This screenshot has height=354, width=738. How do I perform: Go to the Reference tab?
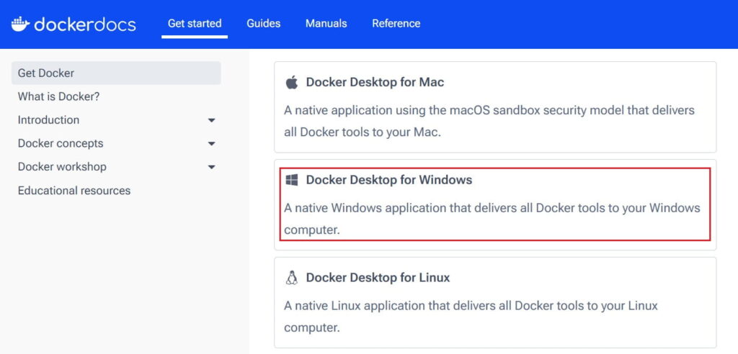(x=396, y=24)
